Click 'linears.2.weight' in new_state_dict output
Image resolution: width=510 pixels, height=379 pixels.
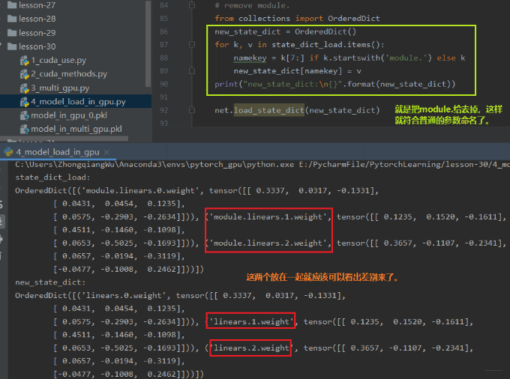tap(251, 348)
